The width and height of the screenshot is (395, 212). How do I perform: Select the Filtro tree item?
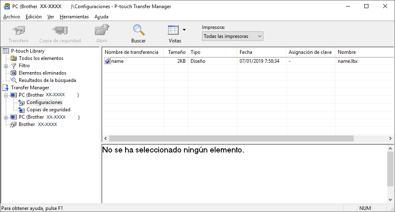click(24, 66)
